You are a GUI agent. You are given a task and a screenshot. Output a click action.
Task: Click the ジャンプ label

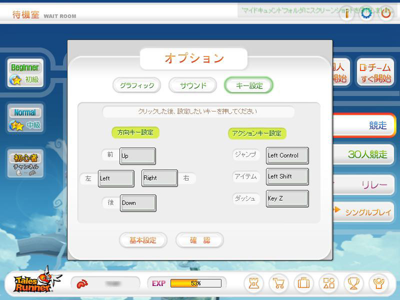245,154
